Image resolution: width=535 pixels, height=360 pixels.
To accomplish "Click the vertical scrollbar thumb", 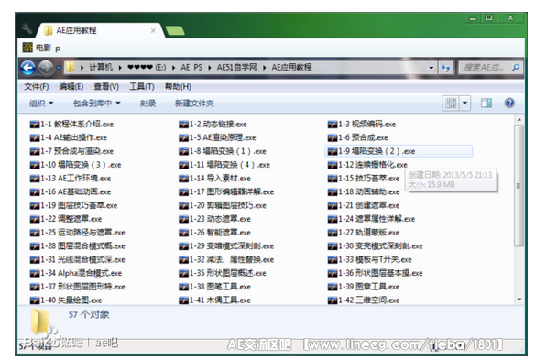I will [x=519, y=185].
